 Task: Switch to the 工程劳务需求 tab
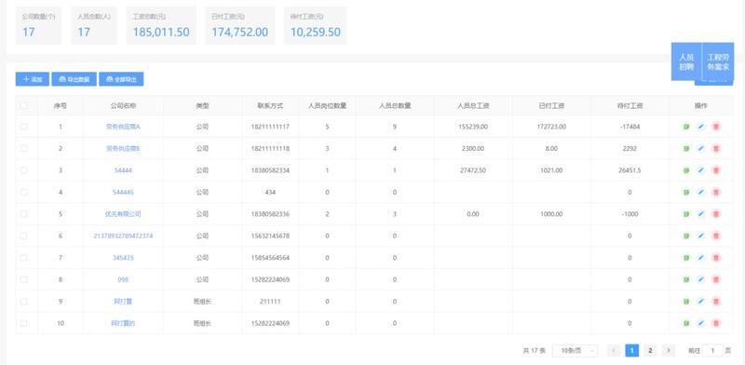click(x=718, y=61)
